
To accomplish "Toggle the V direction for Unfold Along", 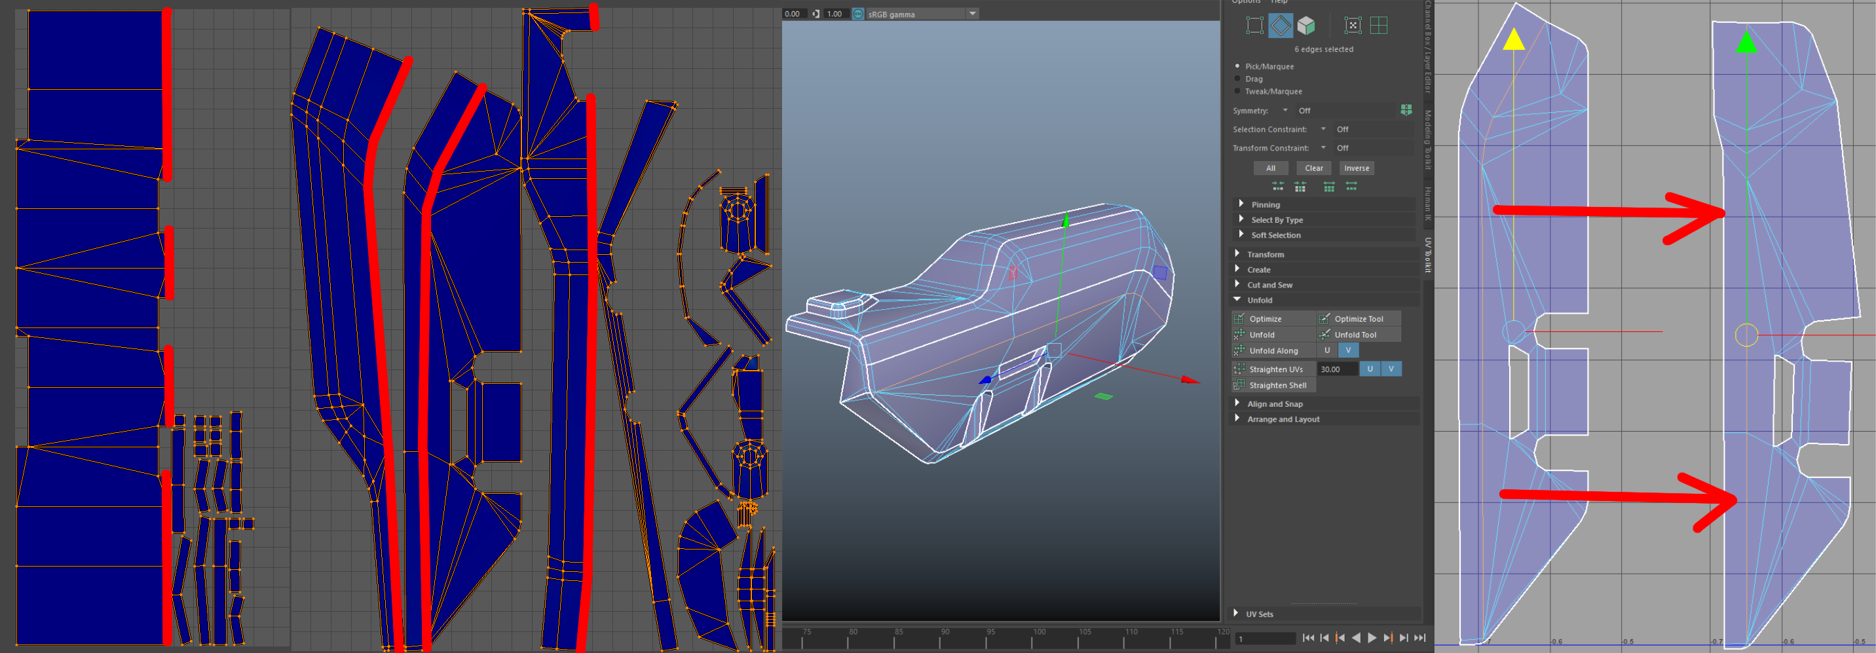I will tap(1348, 350).
